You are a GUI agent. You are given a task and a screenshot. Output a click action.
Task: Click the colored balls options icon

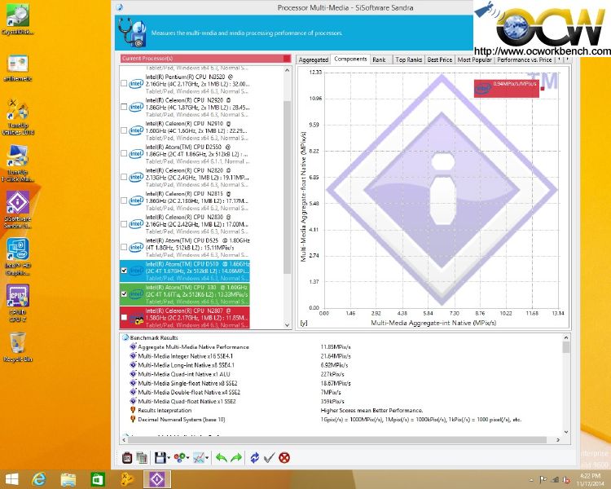pos(179,457)
